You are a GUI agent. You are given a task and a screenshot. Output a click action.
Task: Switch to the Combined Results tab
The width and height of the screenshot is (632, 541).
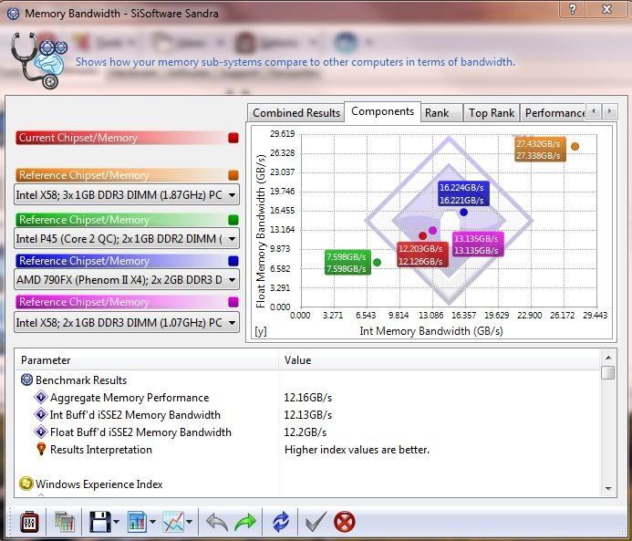point(296,113)
